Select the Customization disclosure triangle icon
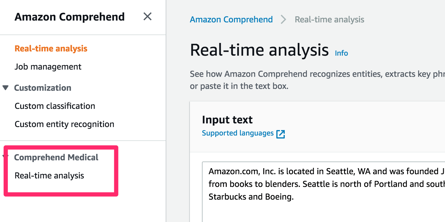This screenshot has width=445, height=222. 6,88
